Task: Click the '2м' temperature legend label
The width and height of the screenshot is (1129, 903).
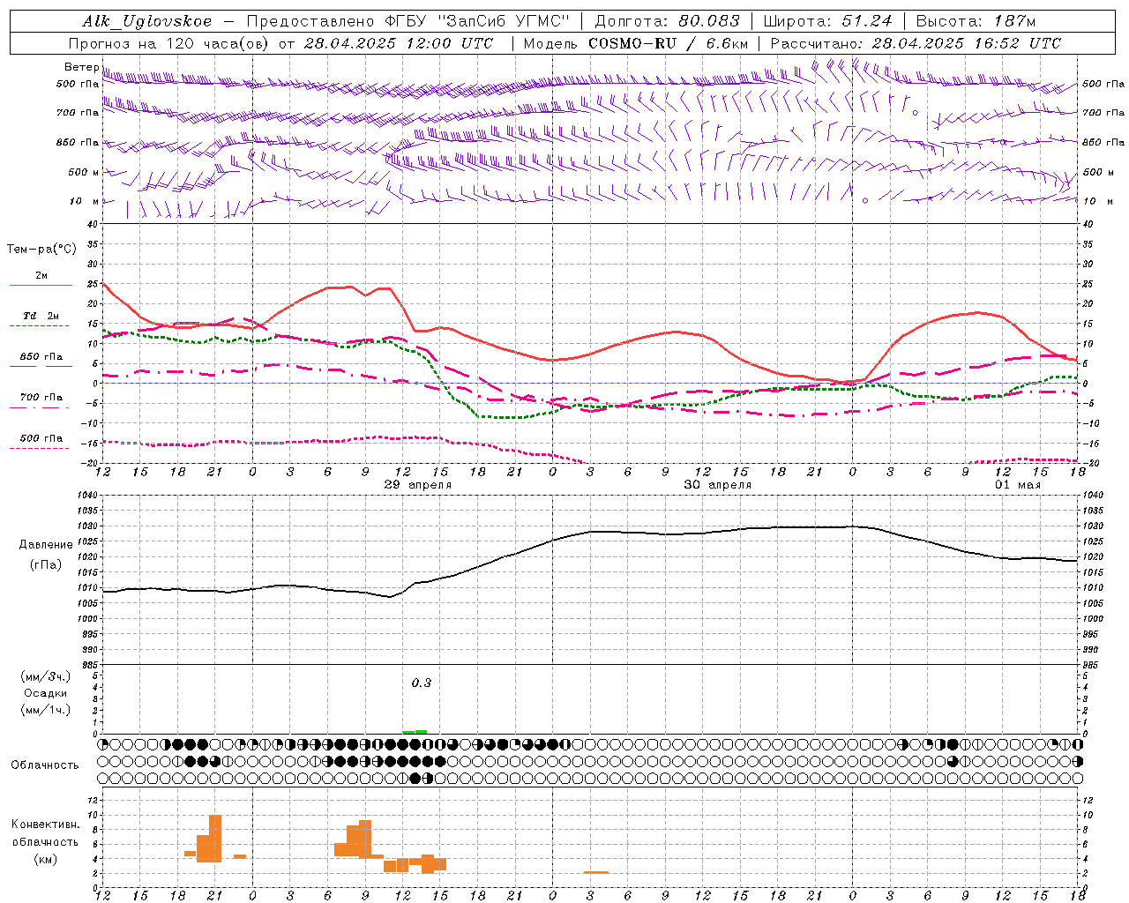Action: tap(41, 275)
